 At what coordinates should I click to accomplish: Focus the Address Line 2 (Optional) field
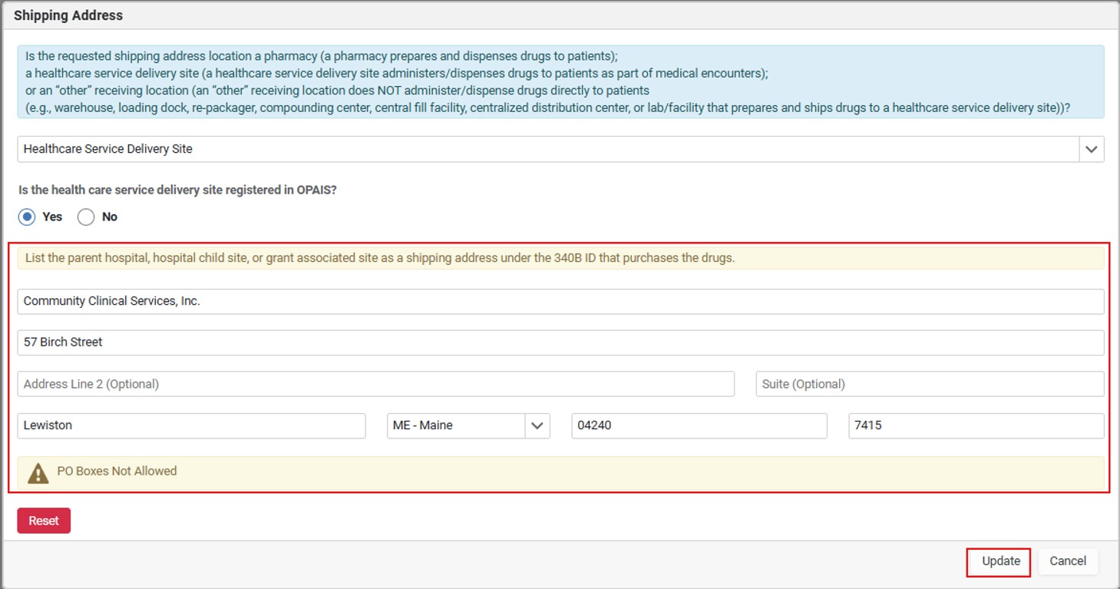(375, 384)
